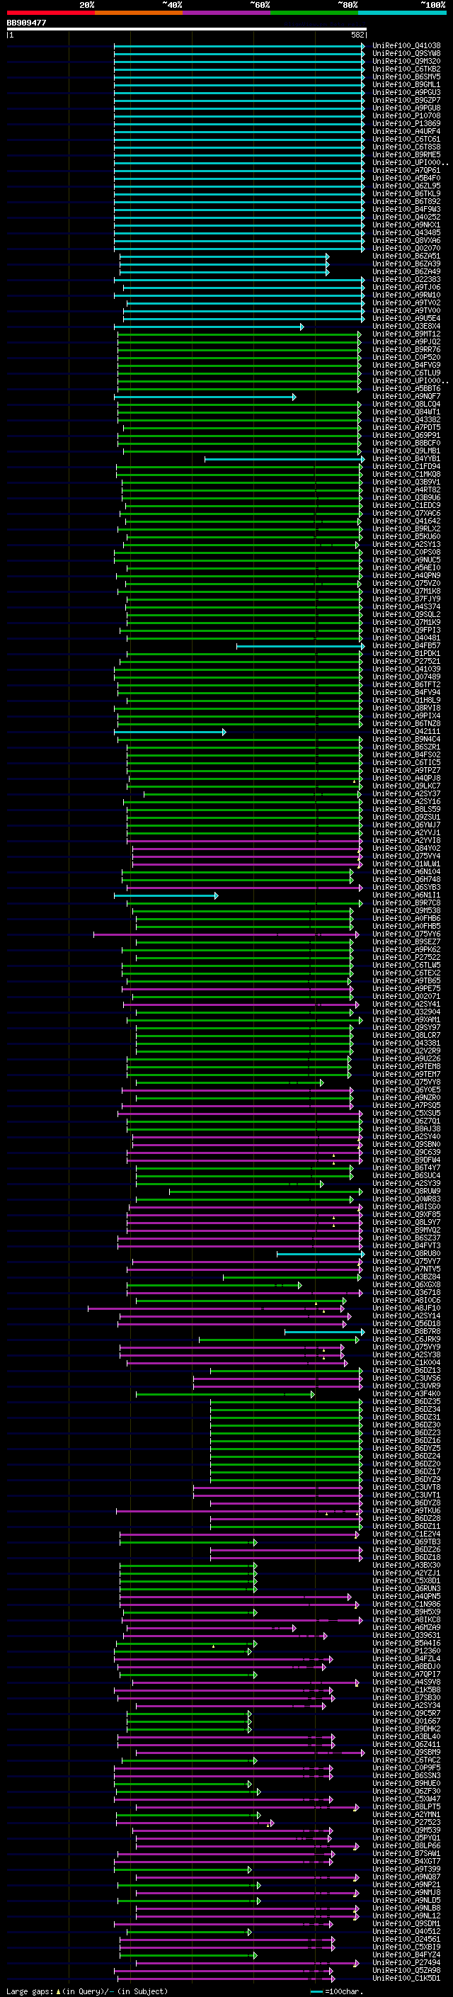This screenshot has width=453, height=1997.
Task: Select the UniRef100_A9T399 label
Action: click(406, 1869)
